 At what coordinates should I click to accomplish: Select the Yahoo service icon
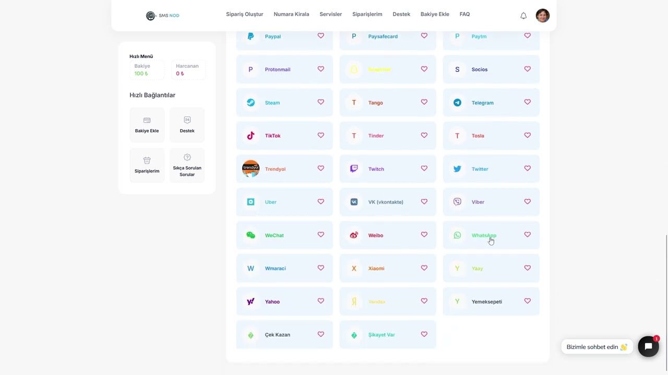coord(250,302)
